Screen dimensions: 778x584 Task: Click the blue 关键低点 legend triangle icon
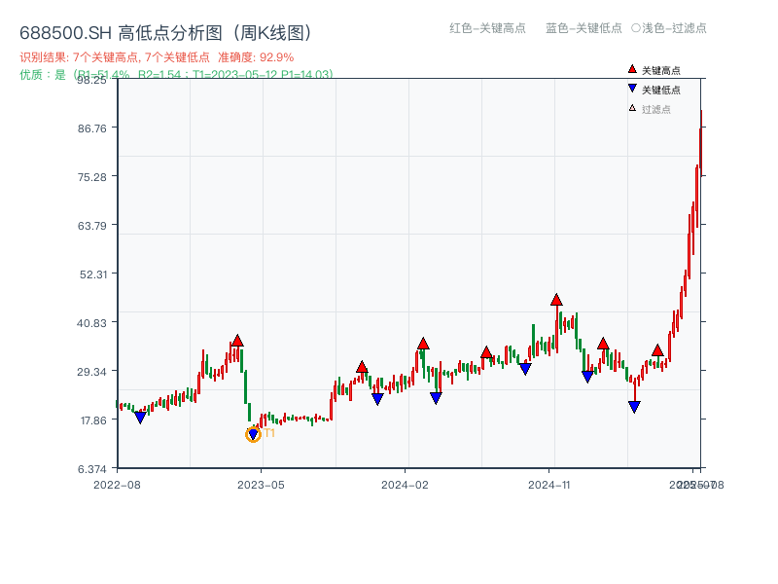632,89
